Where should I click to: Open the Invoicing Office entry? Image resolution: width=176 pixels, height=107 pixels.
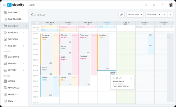coord(104,52)
